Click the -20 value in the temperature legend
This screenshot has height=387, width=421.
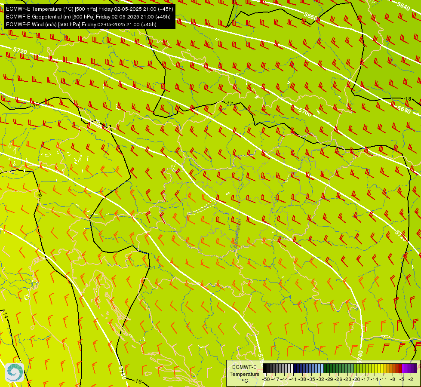click(356, 380)
